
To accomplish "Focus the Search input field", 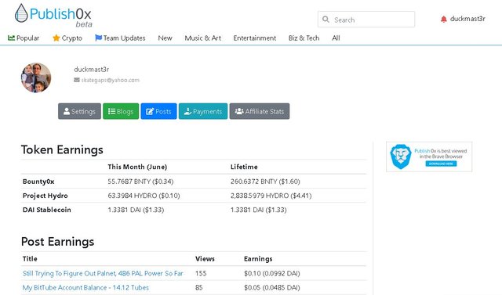I will click(x=366, y=20).
